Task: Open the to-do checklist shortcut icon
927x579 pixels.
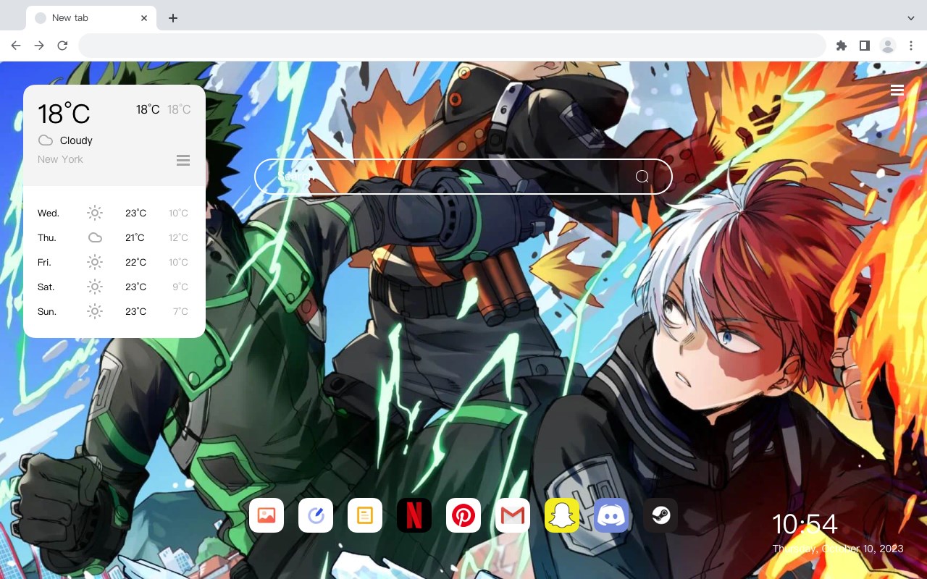Action: 316,515
